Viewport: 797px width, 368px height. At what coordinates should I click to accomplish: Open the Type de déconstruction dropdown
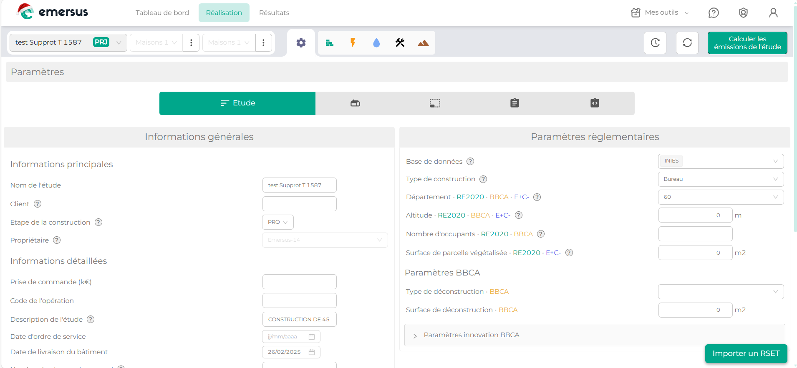click(721, 292)
